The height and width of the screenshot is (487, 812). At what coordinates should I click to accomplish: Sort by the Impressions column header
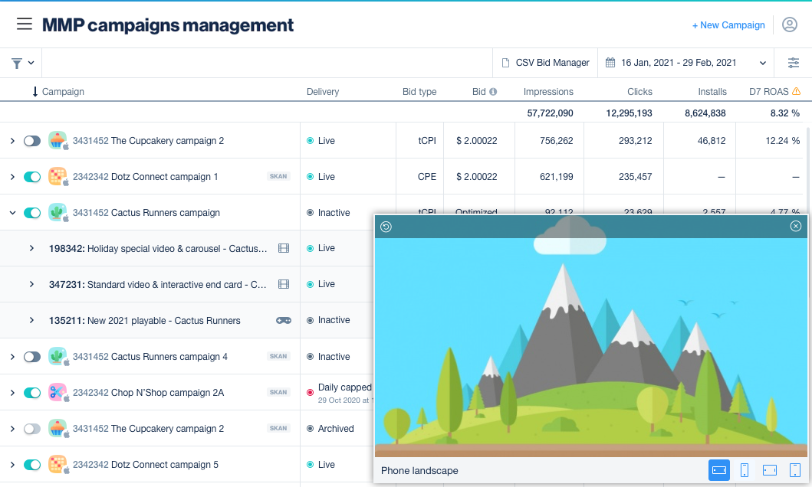click(547, 92)
